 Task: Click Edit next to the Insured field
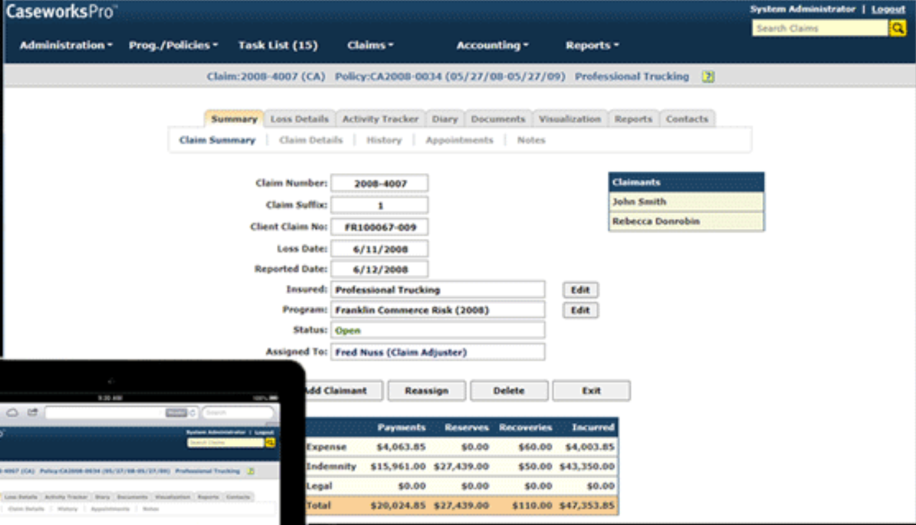(x=579, y=289)
